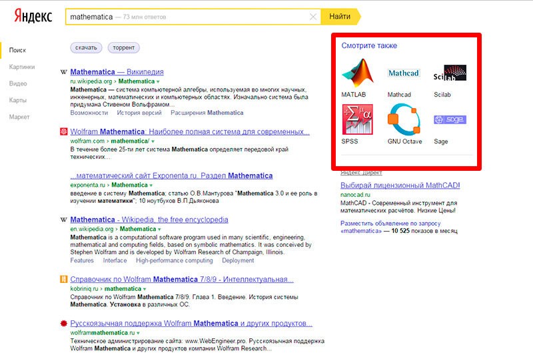Screen dimensions: 533x363
Task: Select the Поиск tab in the sidebar
Action: click(17, 50)
